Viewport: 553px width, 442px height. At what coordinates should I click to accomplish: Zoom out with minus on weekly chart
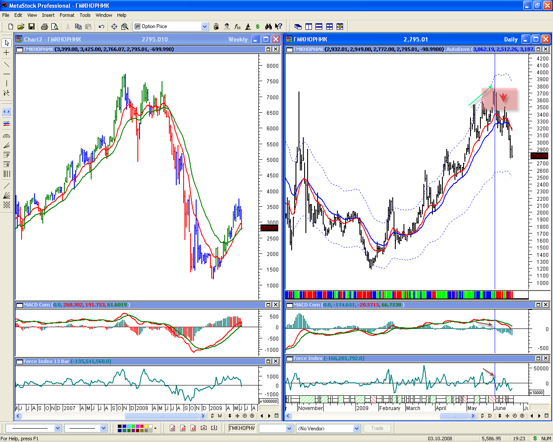[245, 416]
